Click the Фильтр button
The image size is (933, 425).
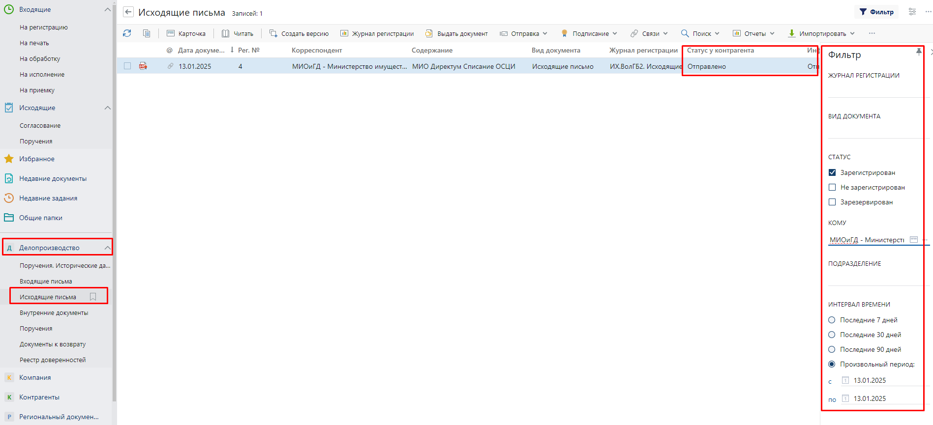click(x=876, y=12)
